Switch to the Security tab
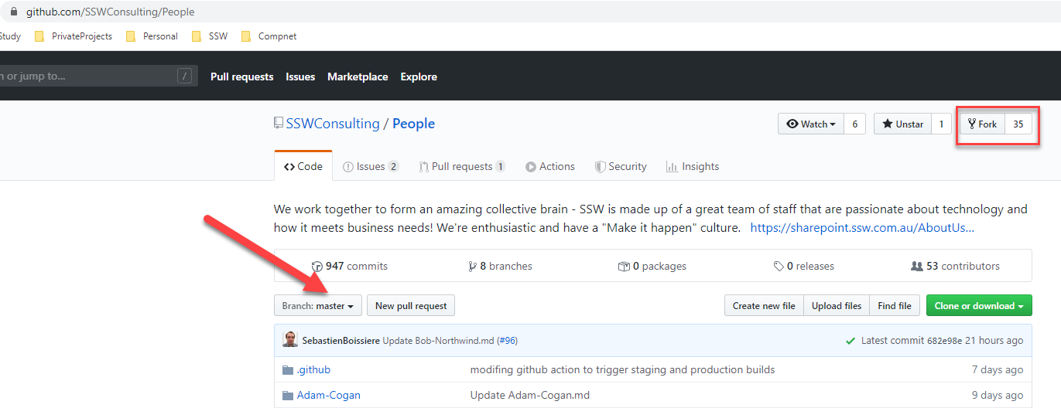 coord(621,166)
